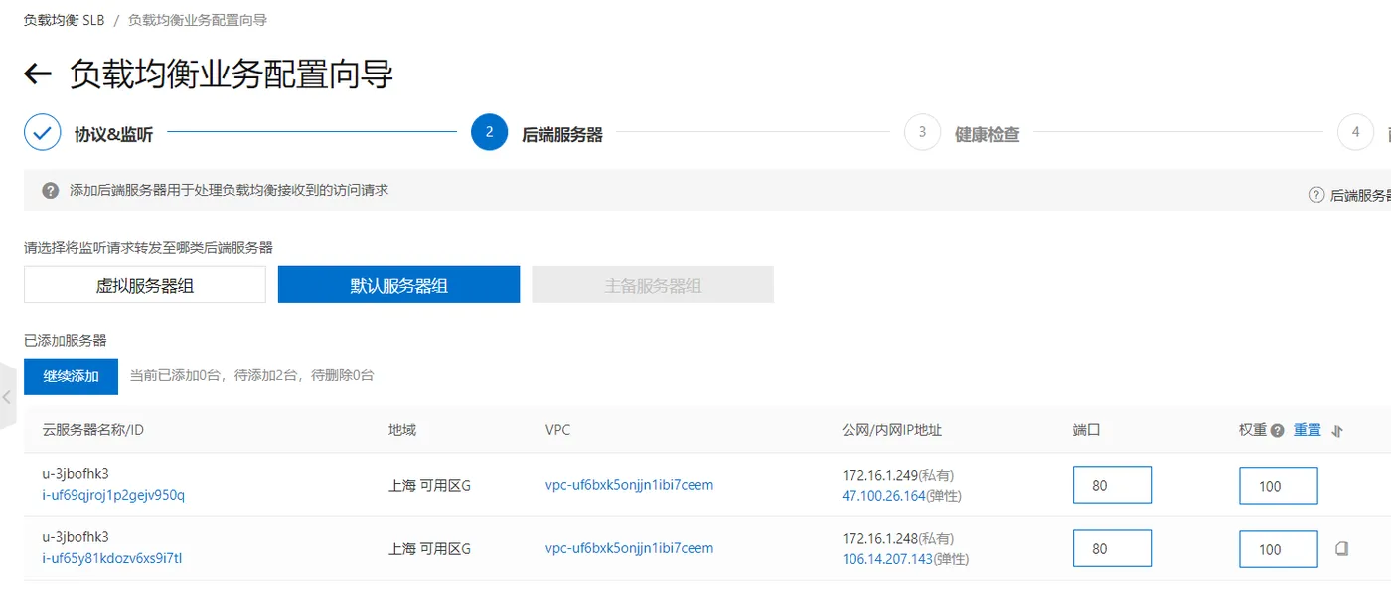Focus port field in the 172.16.1.249 row

point(1112,486)
